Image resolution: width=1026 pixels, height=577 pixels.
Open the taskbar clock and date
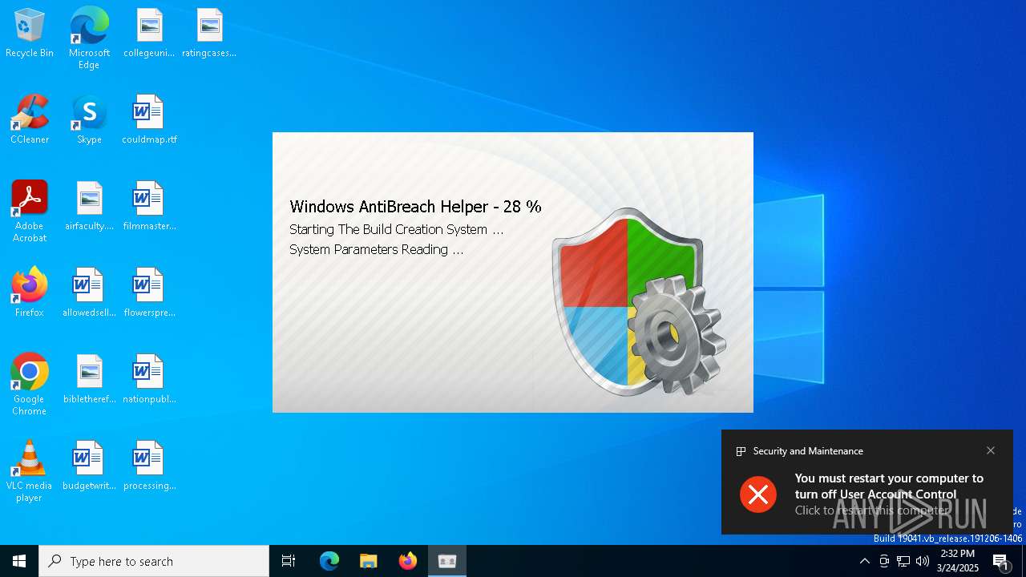click(958, 561)
